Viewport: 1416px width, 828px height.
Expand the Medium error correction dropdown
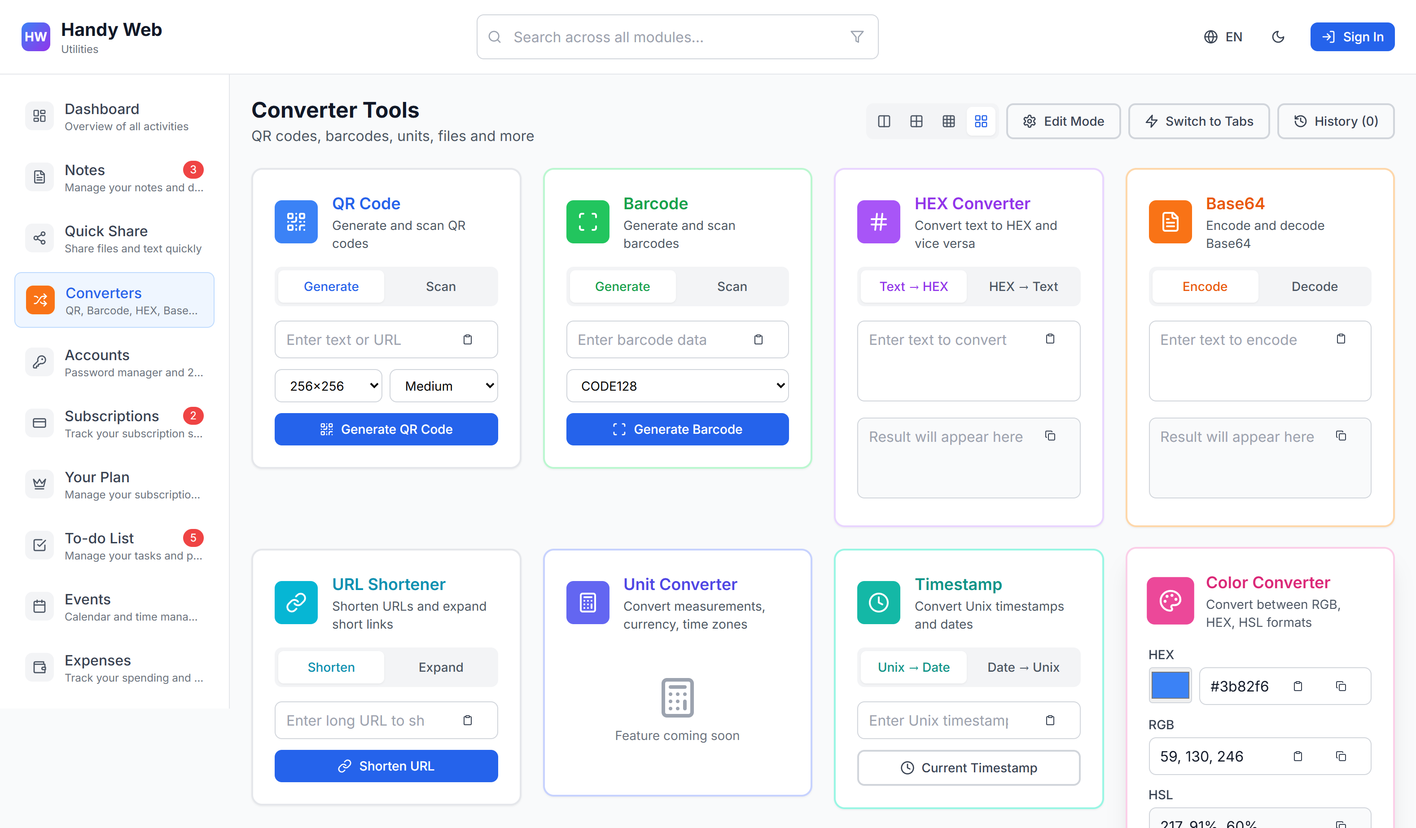click(443, 386)
